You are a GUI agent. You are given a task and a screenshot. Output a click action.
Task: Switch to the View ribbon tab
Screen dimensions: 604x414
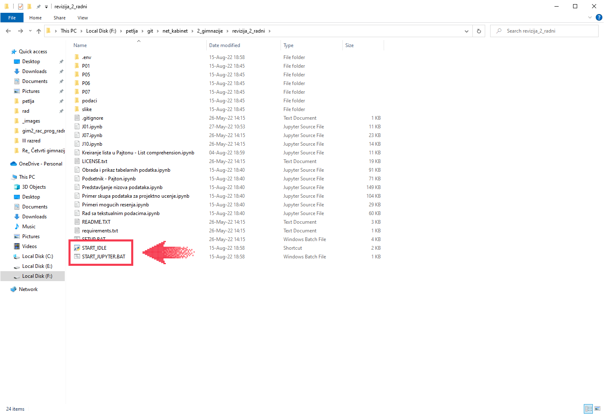point(83,18)
